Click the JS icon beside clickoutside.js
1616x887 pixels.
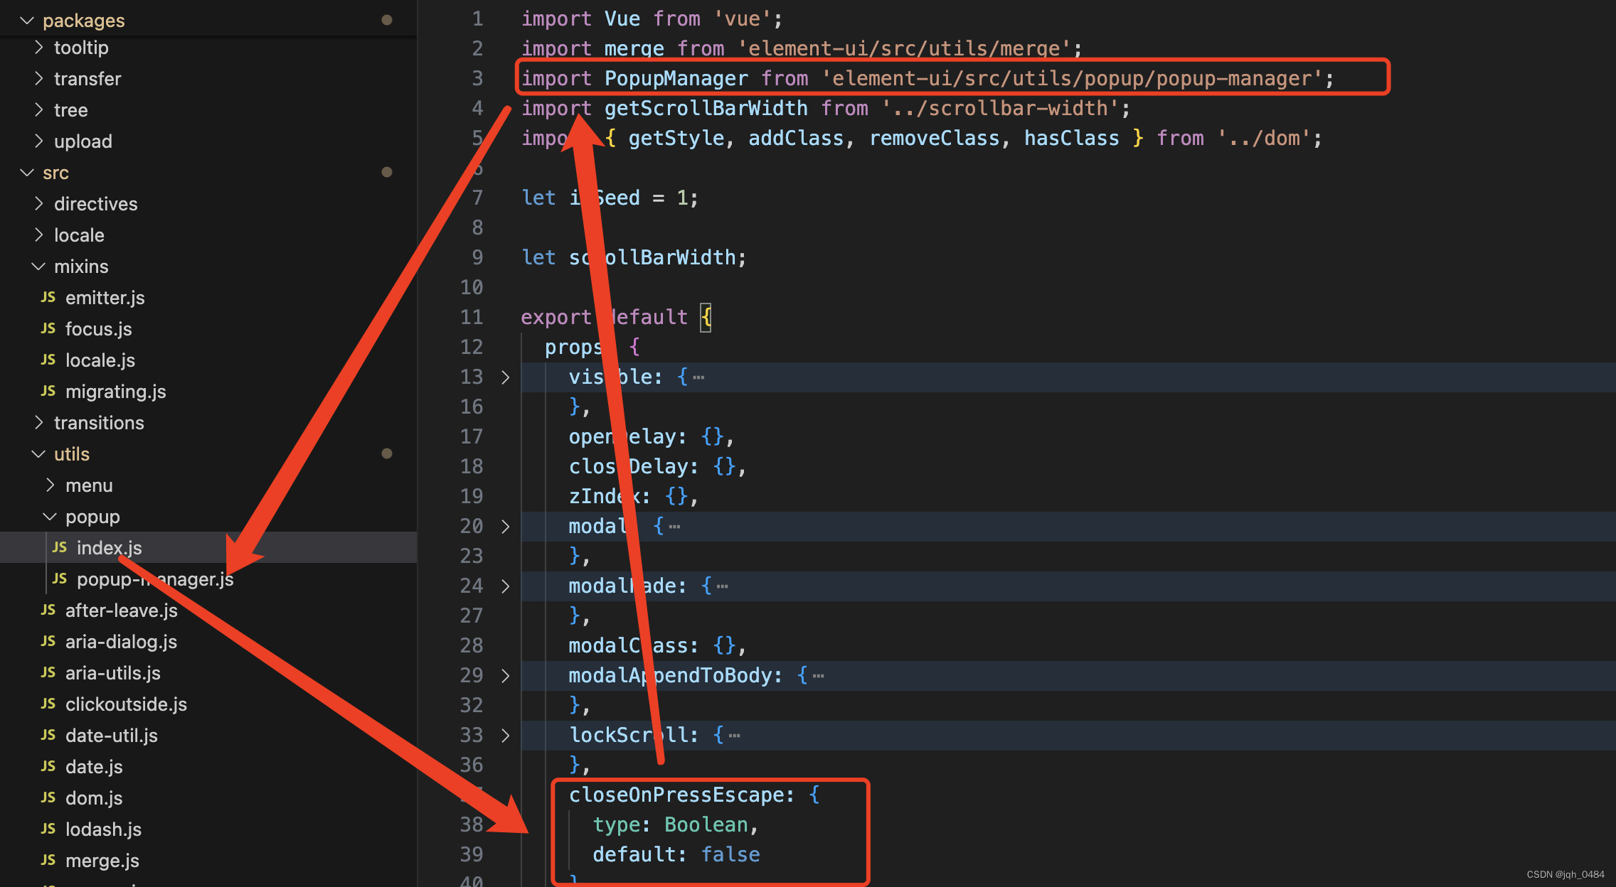click(x=48, y=704)
